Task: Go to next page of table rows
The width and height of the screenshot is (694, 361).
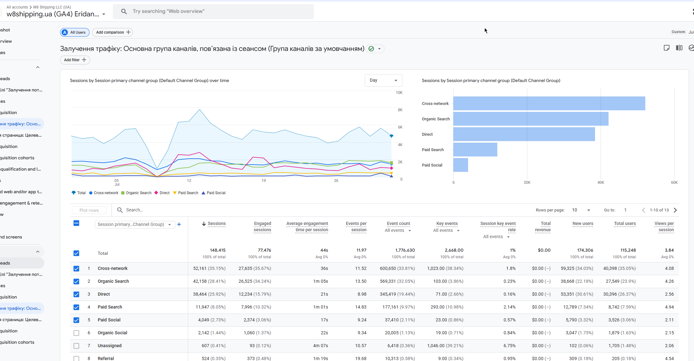Action: [675, 210]
